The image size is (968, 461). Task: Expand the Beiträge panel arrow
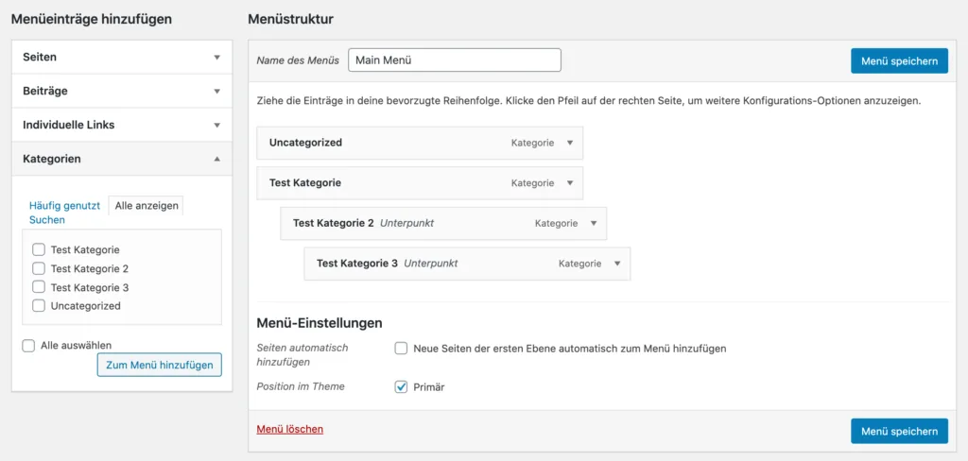point(216,92)
